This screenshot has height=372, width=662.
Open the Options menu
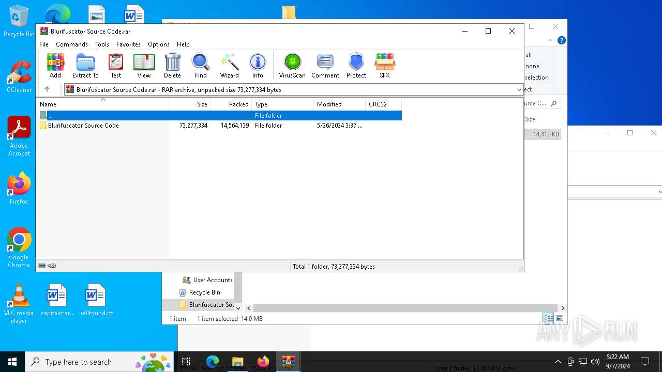point(158,44)
